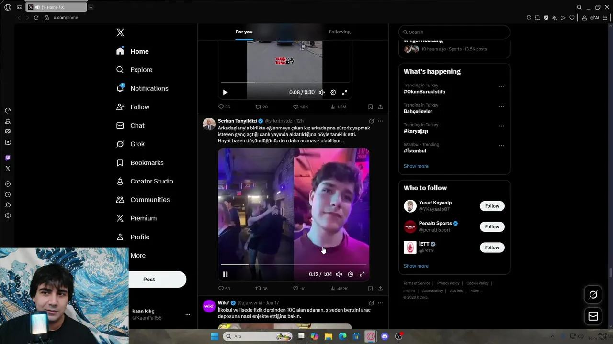Viewport: 613px width, 344px height.
Task: Share the Serkan Tanyildizi post
Action: [380, 289]
